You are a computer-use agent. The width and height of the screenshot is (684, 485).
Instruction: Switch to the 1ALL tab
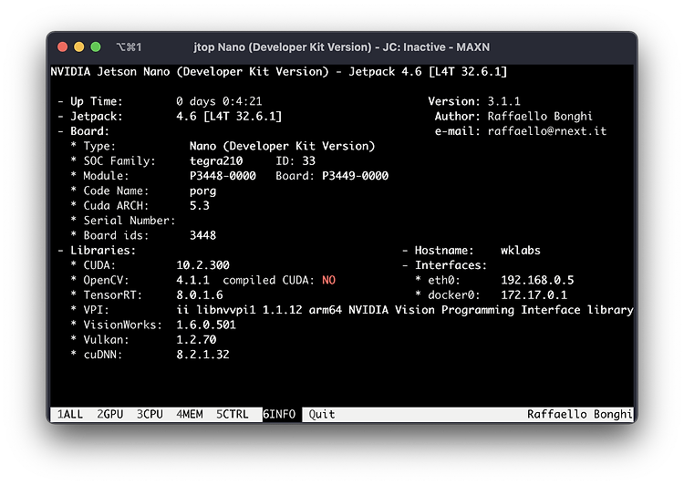click(70, 414)
